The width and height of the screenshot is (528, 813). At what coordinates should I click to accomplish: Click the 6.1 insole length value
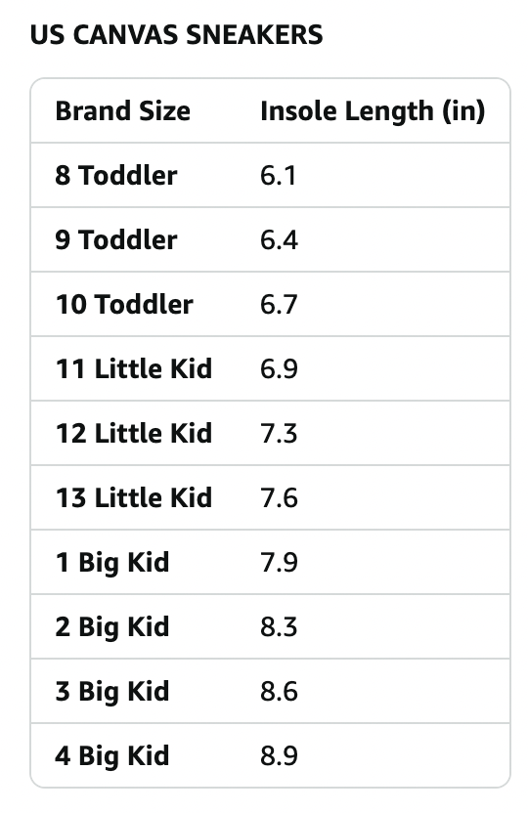click(x=279, y=175)
